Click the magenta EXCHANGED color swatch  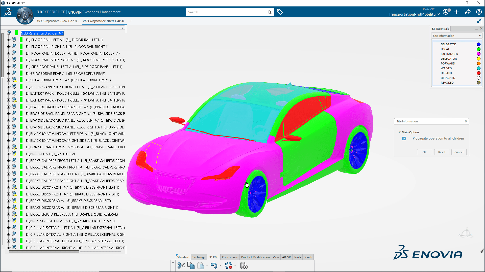click(x=478, y=54)
